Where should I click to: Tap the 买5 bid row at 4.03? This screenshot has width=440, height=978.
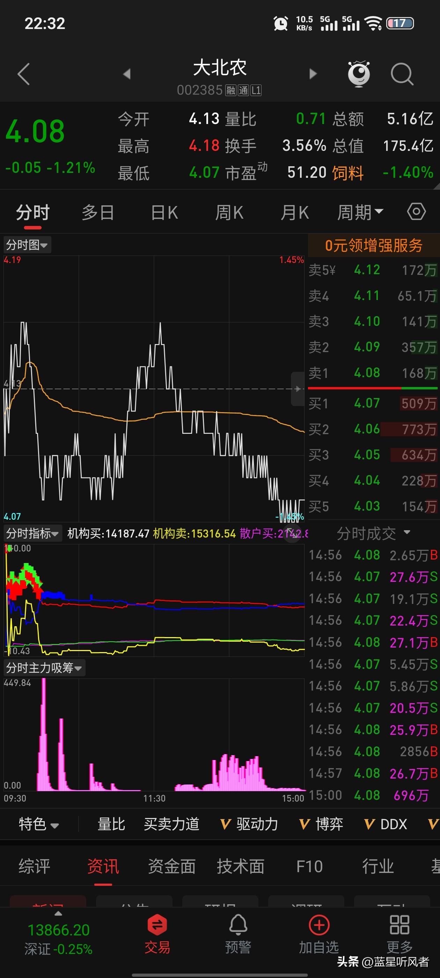373,506
